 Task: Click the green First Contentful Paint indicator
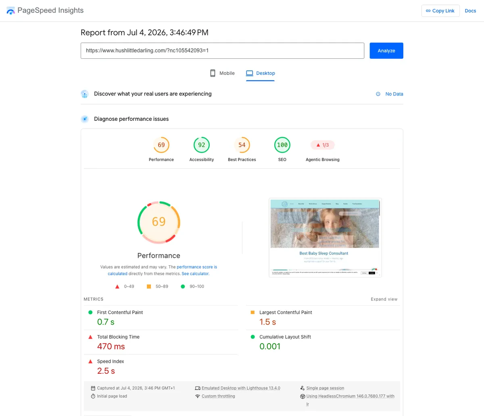pyautogui.click(x=90, y=313)
